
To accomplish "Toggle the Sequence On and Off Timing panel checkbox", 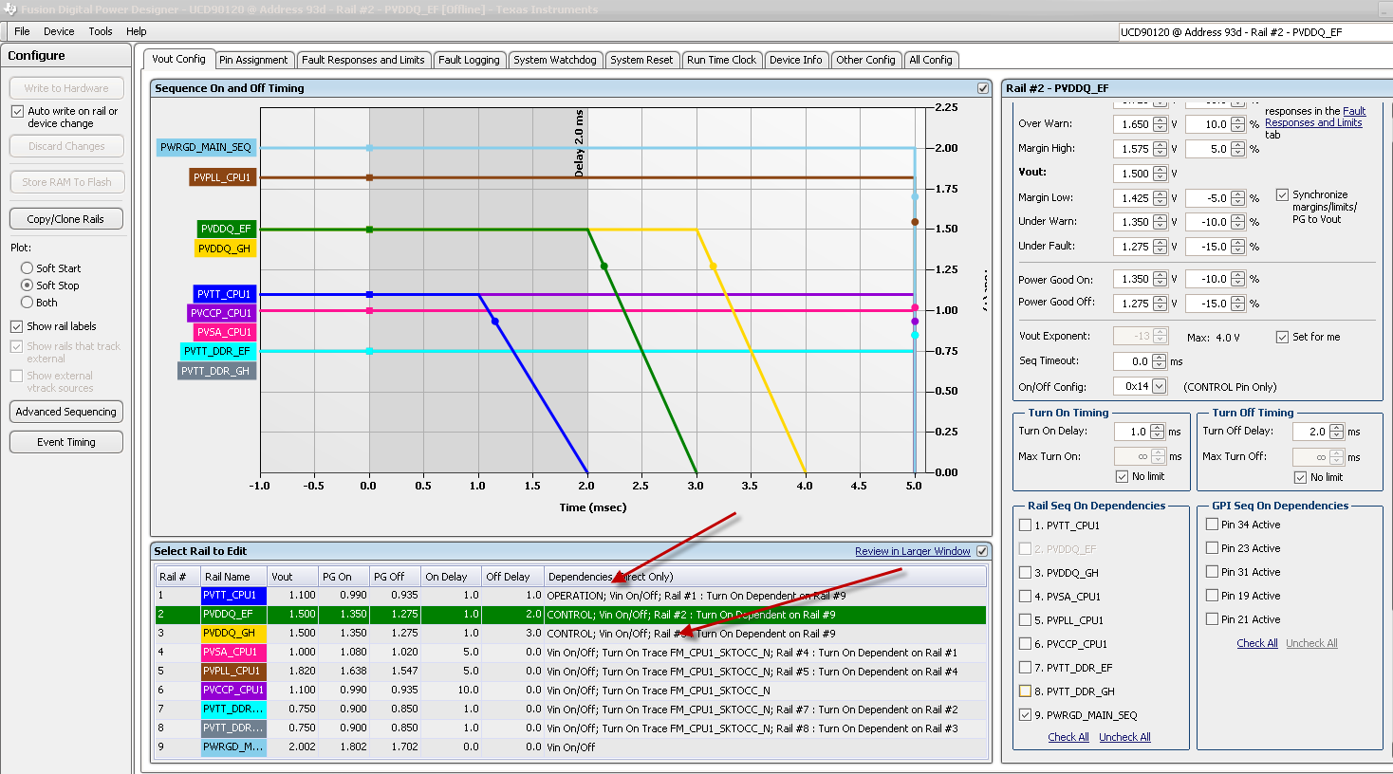I will (x=983, y=88).
